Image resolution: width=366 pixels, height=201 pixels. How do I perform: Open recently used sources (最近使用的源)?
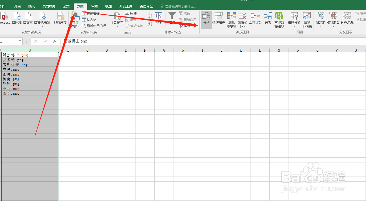(94, 26)
